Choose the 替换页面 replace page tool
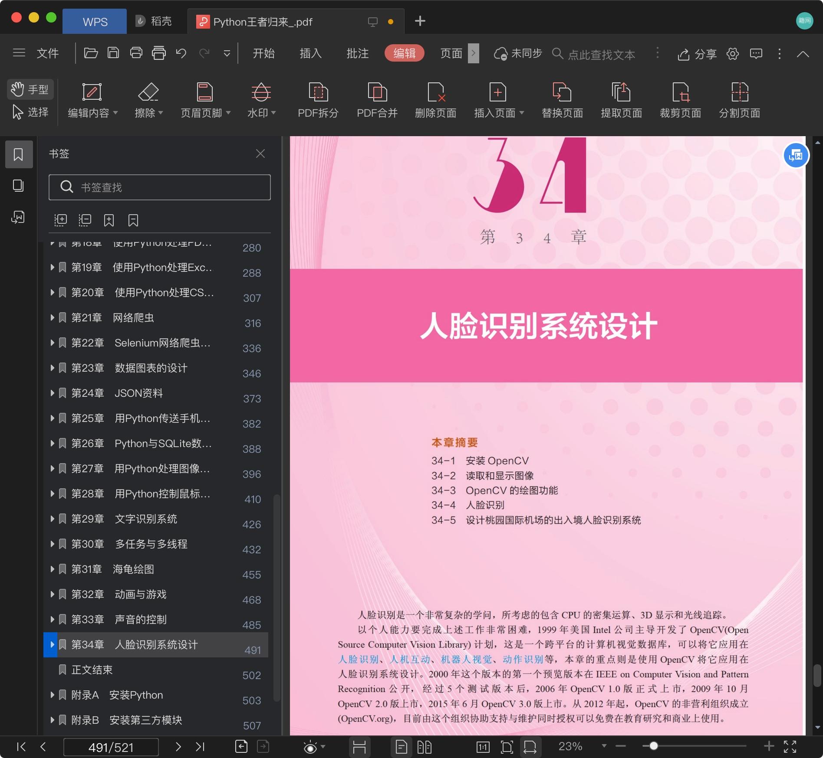The width and height of the screenshot is (823, 758). pyautogui.click(x=562, y=101)
